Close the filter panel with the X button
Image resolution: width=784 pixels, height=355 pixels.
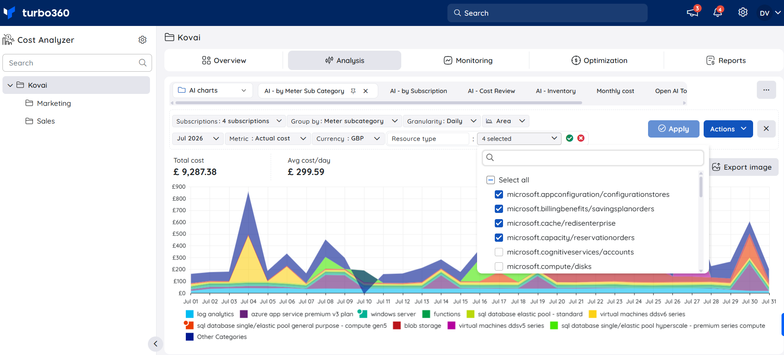[766, 128]
